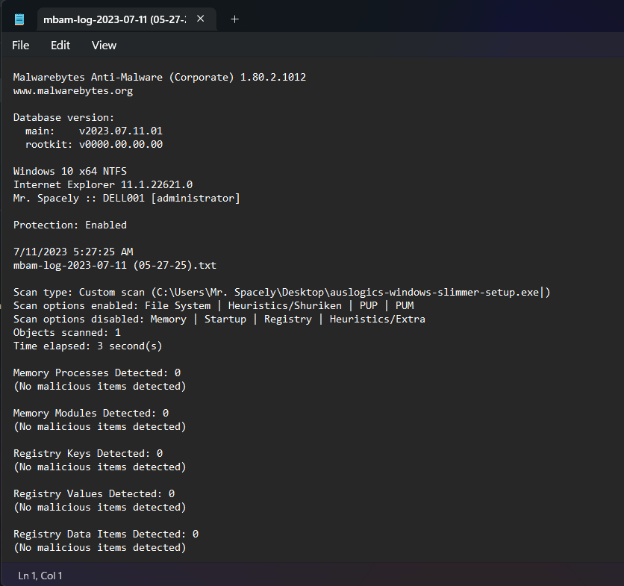Click the rootkit: v0000.00.00.00 line
This screenshot has width=624, height=586.
(94, 145)
